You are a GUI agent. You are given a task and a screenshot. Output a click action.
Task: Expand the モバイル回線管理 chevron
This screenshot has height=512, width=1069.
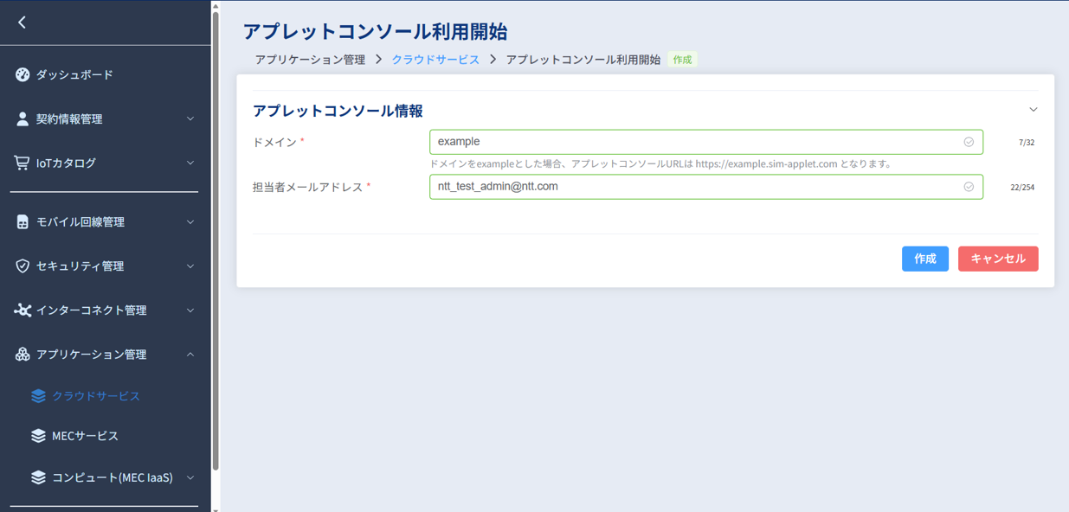click(x=190, y=222)
